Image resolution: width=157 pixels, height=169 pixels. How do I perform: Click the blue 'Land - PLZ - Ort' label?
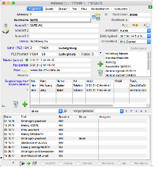coord(18,48)
